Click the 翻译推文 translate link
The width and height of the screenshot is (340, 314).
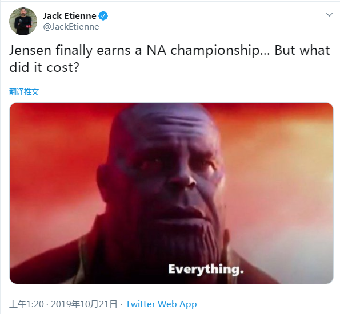click(x=24, y=92)
